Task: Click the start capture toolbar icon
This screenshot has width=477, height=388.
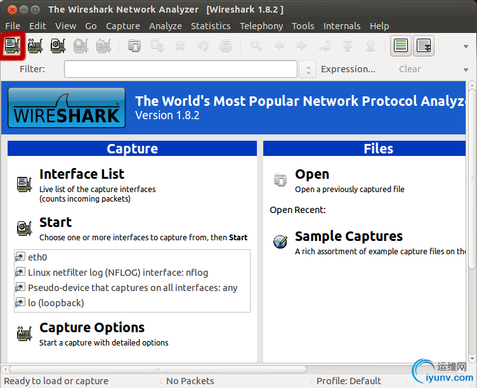Action: tap(58, 46)
